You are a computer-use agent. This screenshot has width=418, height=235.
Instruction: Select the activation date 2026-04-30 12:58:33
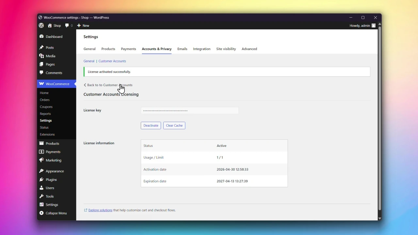click(x=233, y=169)
